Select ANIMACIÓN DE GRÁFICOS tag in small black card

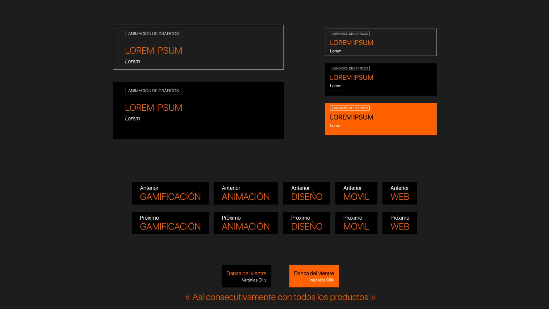pyautogui.click(x=350, y=68)
